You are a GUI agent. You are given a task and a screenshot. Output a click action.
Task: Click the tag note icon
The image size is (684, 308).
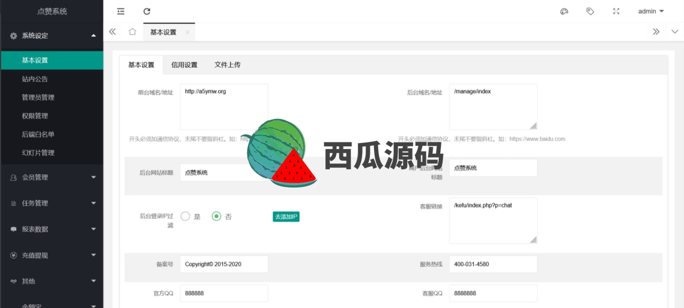pyautogui.click(x=590, y=11)
